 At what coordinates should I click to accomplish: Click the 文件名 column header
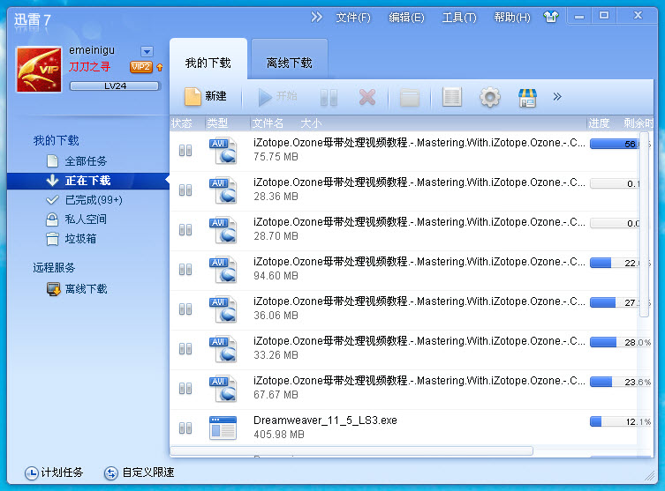coord(268,123)
